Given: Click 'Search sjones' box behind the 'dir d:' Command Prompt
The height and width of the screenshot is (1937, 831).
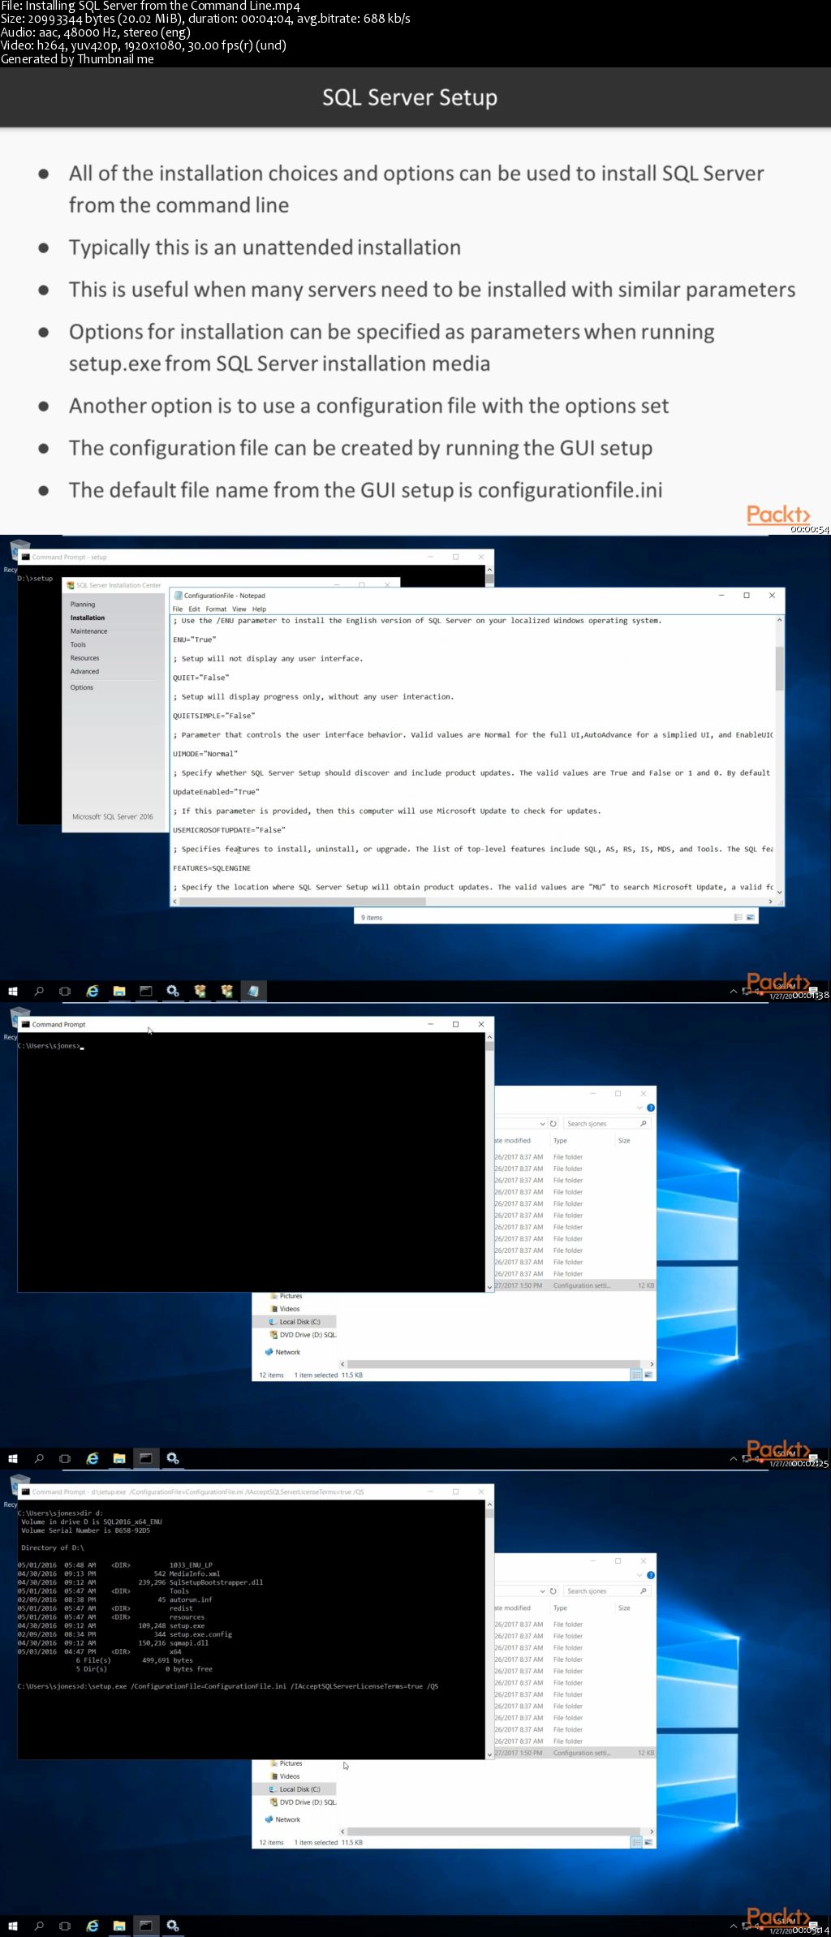Looking at the screenshot, I should tap(607, 1591).
